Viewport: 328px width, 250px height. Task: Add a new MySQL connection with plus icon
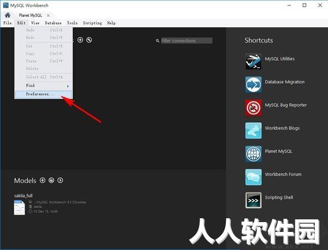pyautogui.click(x=80, y=40)
